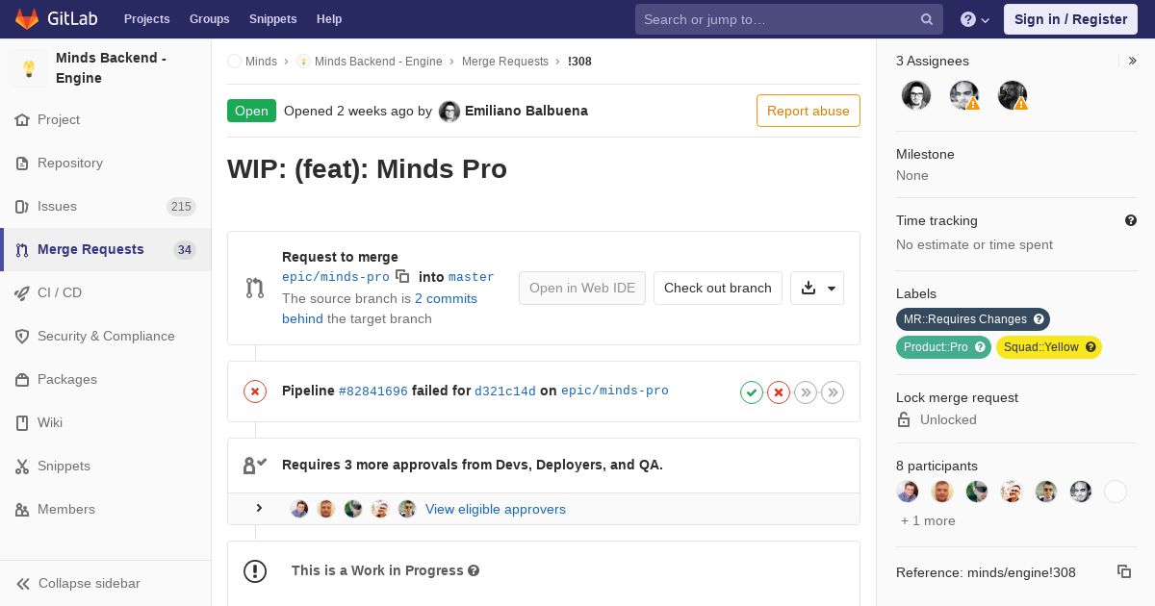Expand the approvers list chevron

tap(259, 508)
